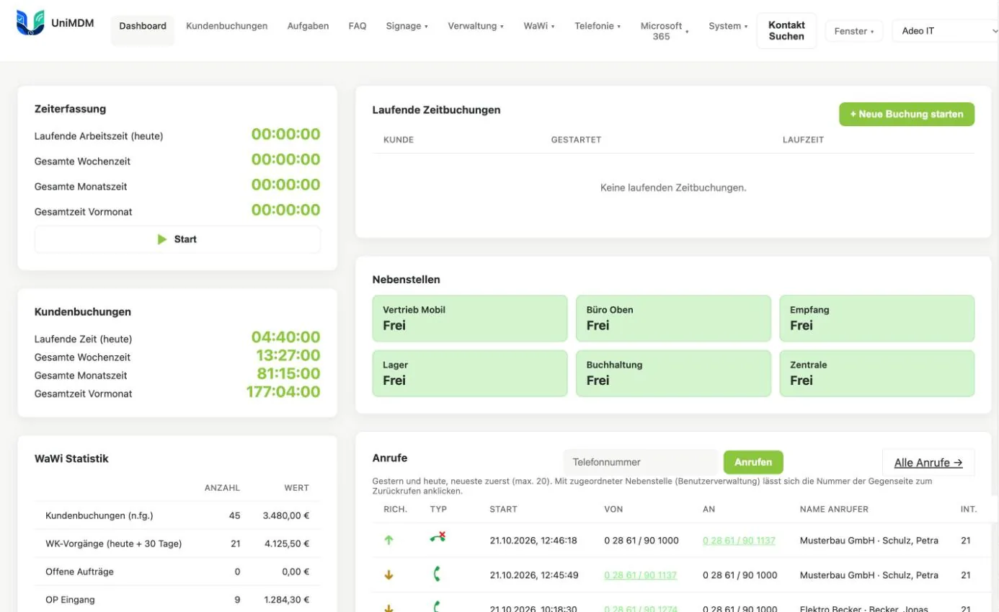
Task: Open the Alle Anrufe link
Action: [928, 463]
